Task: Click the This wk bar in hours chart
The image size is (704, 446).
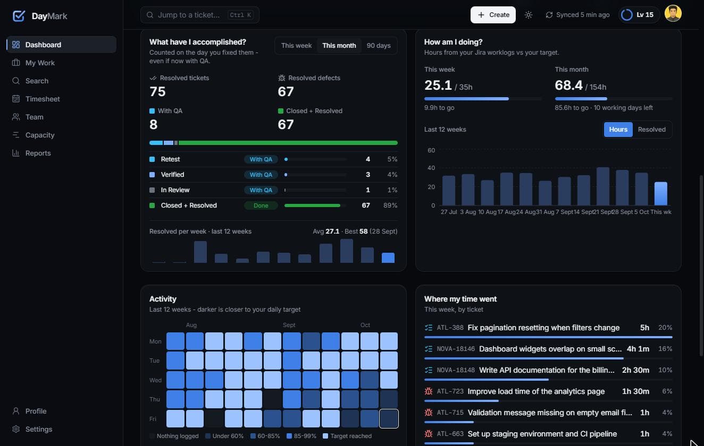Action: pos(660,194)
